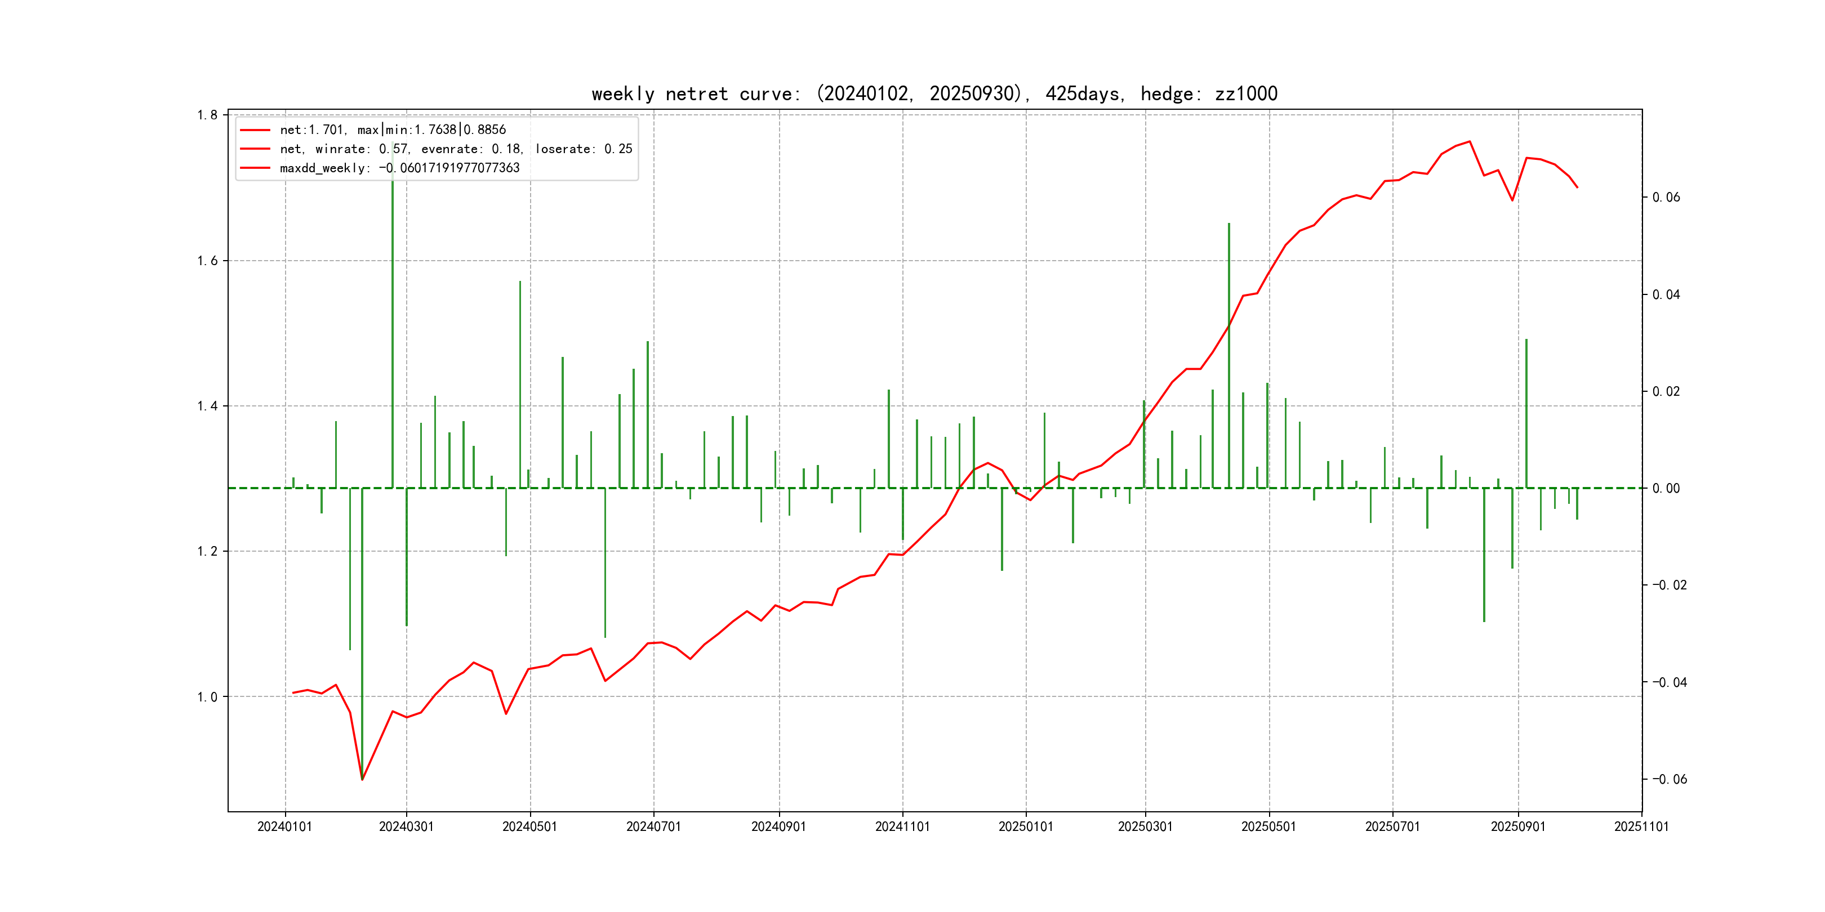Click the chart title text
The image size is (1825, 912).
point(934,93)
